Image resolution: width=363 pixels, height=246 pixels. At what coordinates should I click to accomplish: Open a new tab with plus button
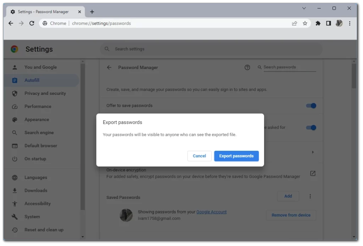pyautogui.click(x=92, y=12)
